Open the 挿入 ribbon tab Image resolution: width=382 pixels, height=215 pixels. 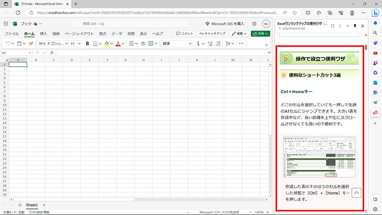tap(43, 34)
